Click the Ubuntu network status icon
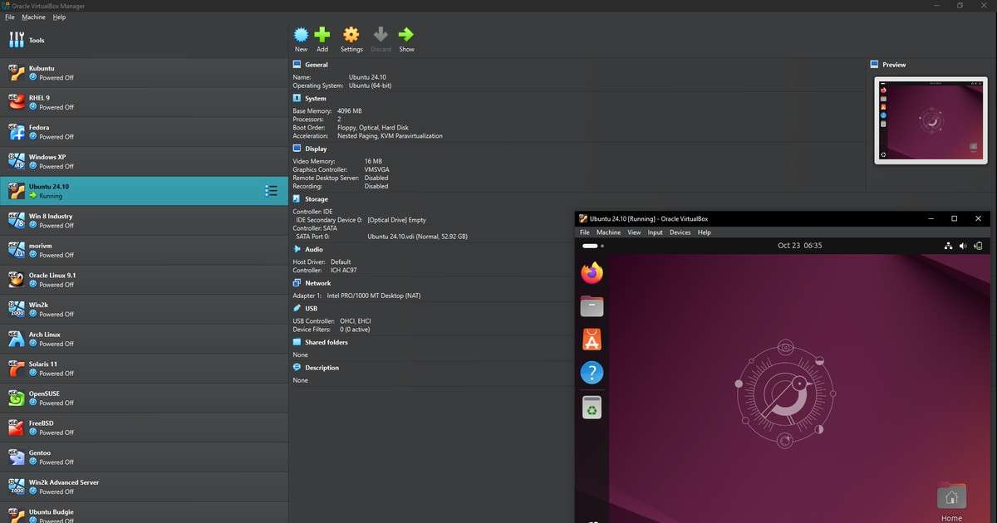 (x=950, y=246)
